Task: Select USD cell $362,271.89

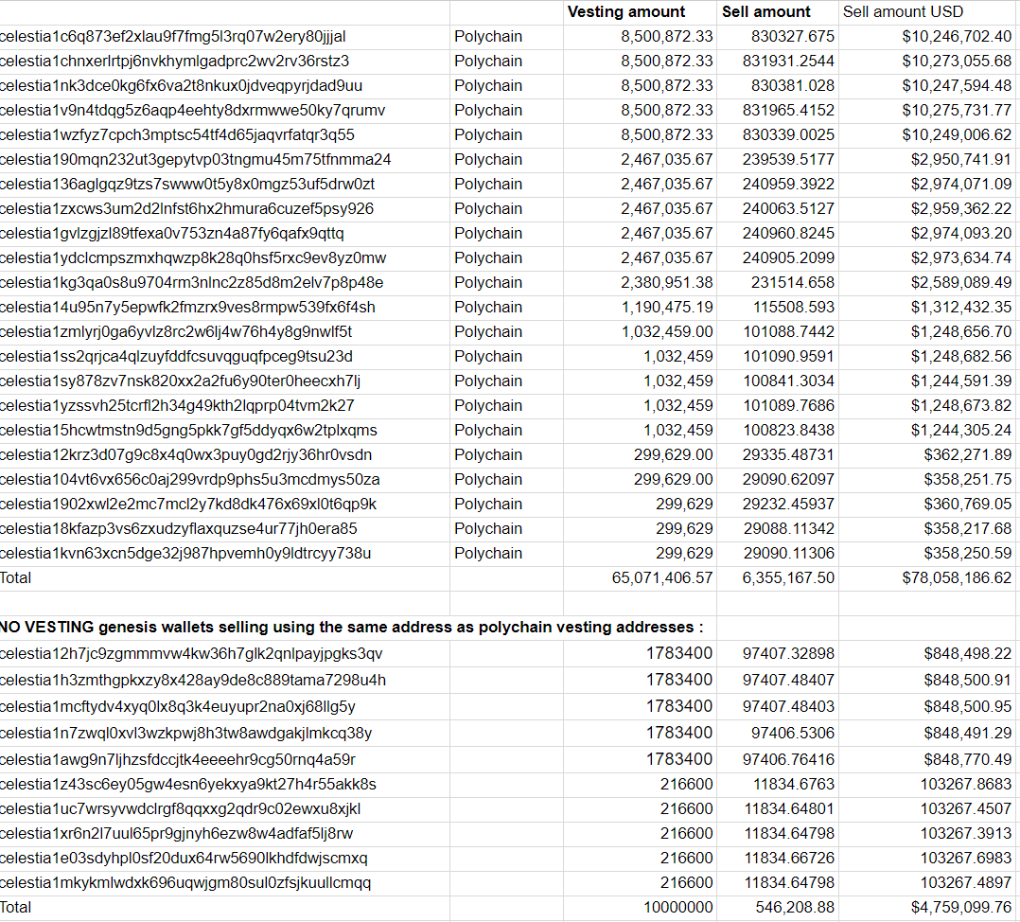Action: pos(967,454)
